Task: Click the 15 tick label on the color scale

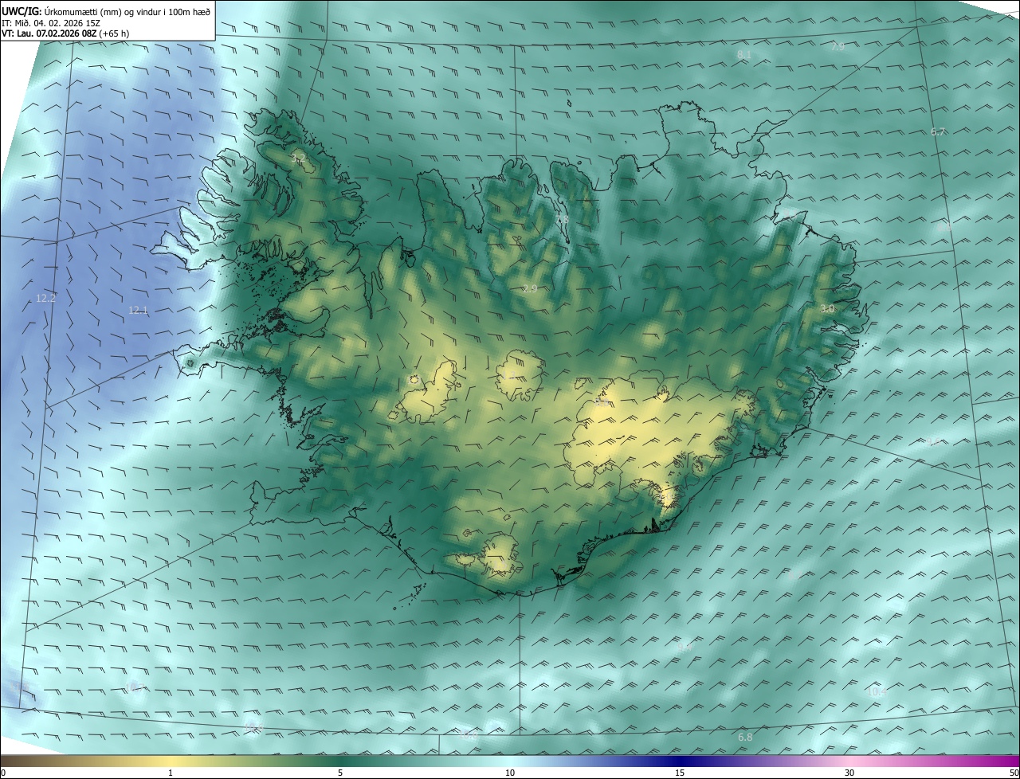Action: point(680,773)
